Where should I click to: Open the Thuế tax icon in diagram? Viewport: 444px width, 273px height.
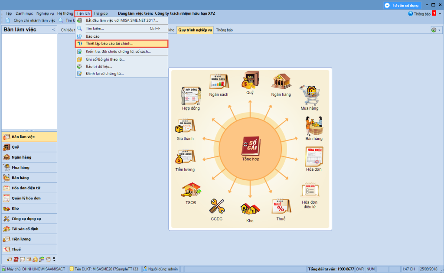tap(281, 207)
